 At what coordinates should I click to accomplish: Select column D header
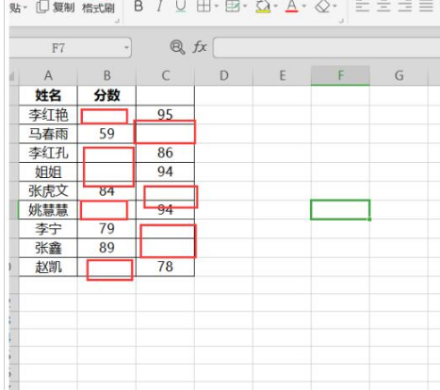click(224, 75)
